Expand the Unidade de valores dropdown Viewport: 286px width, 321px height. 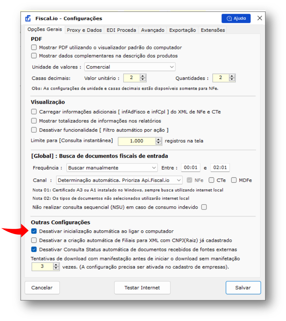pyautogui.click(x=130, y=67)
